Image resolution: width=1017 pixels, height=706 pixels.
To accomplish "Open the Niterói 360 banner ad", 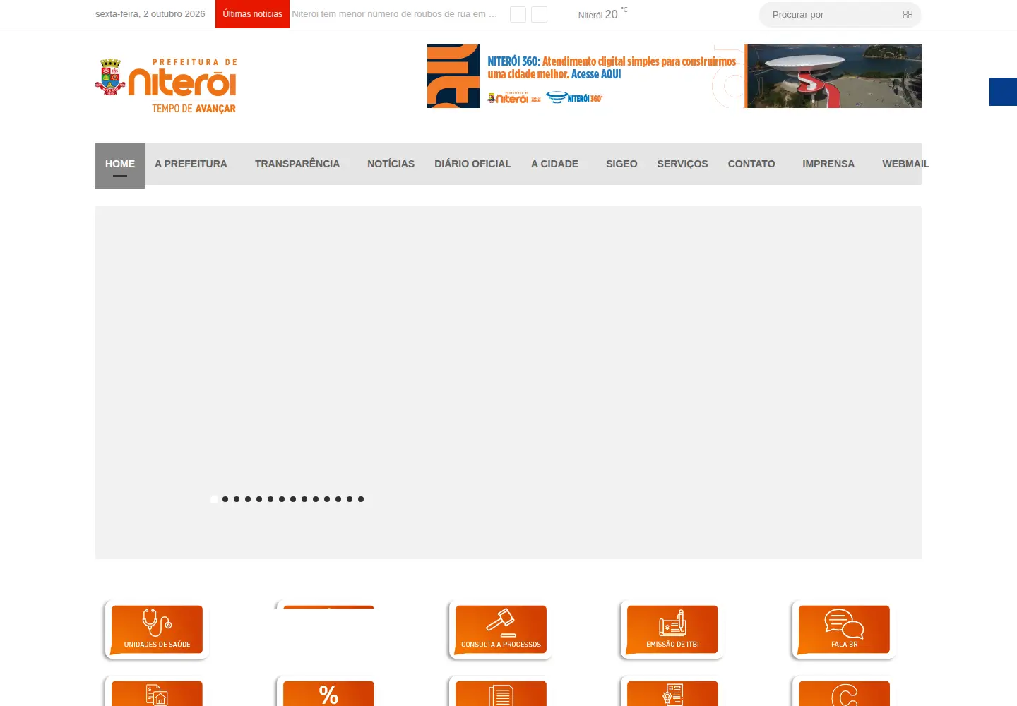I will [x=674, y=76].
